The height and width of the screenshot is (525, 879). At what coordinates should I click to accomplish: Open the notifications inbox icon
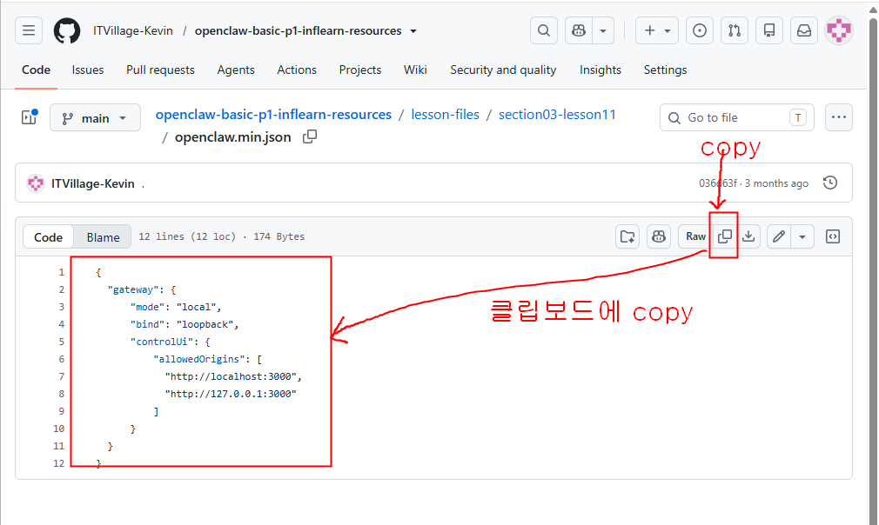click(x=804, y=30)
